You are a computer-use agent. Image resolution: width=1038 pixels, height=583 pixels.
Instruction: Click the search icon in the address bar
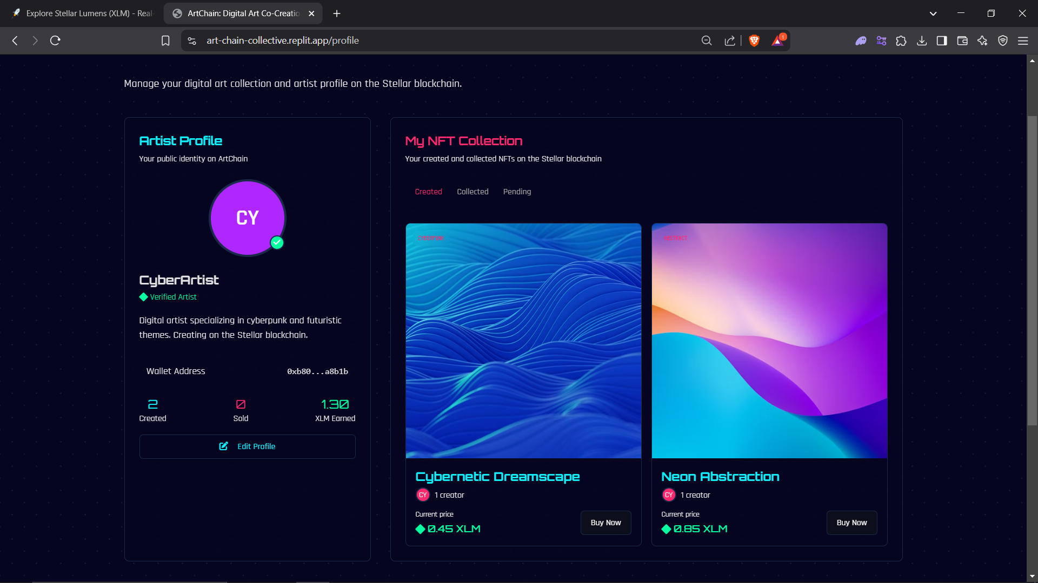pos(707,40)
